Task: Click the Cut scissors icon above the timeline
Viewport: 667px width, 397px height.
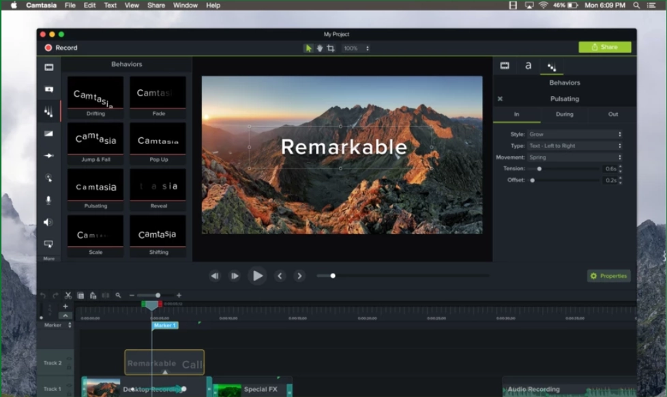Action: tap(68, 295)
